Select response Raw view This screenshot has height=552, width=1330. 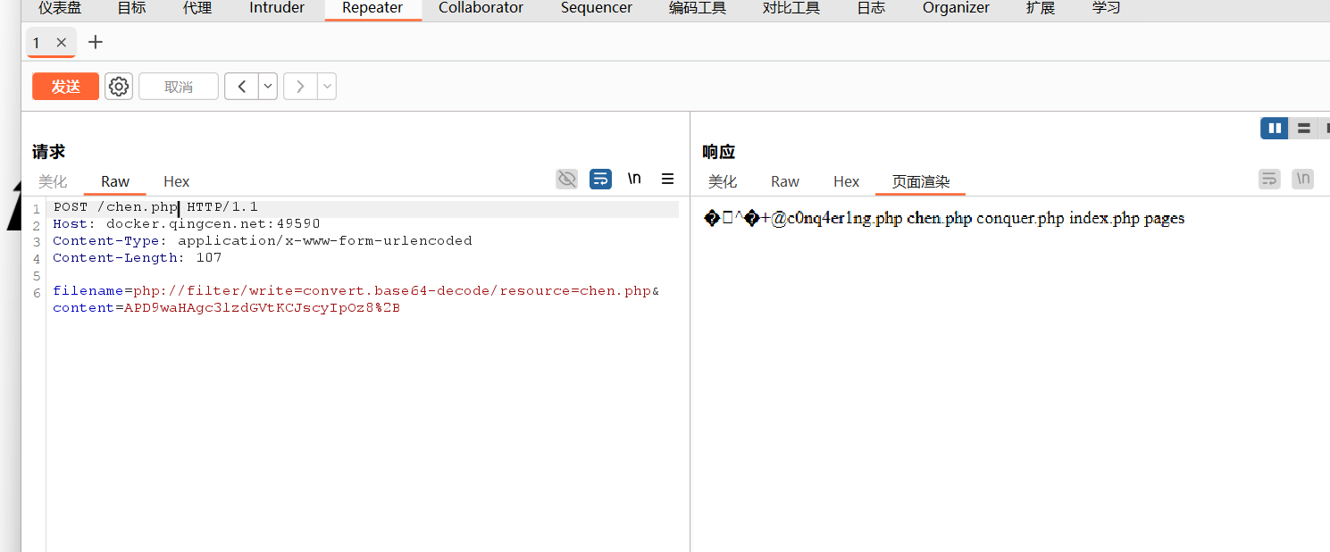785,181
